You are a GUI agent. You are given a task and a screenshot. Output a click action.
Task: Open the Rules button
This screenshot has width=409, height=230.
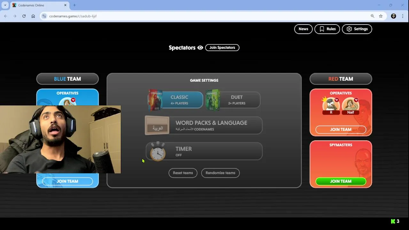[x=327, y=29]
